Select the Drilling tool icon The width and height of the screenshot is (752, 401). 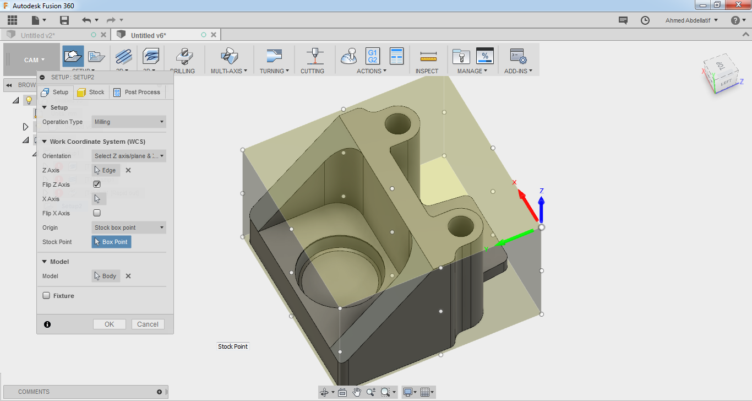pos(183,56)
